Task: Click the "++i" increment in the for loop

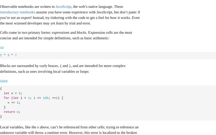Action: point(55,98)
